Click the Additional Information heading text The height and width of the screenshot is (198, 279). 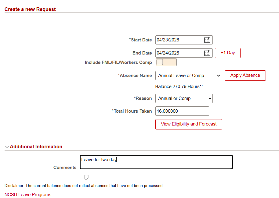[36, 147]
